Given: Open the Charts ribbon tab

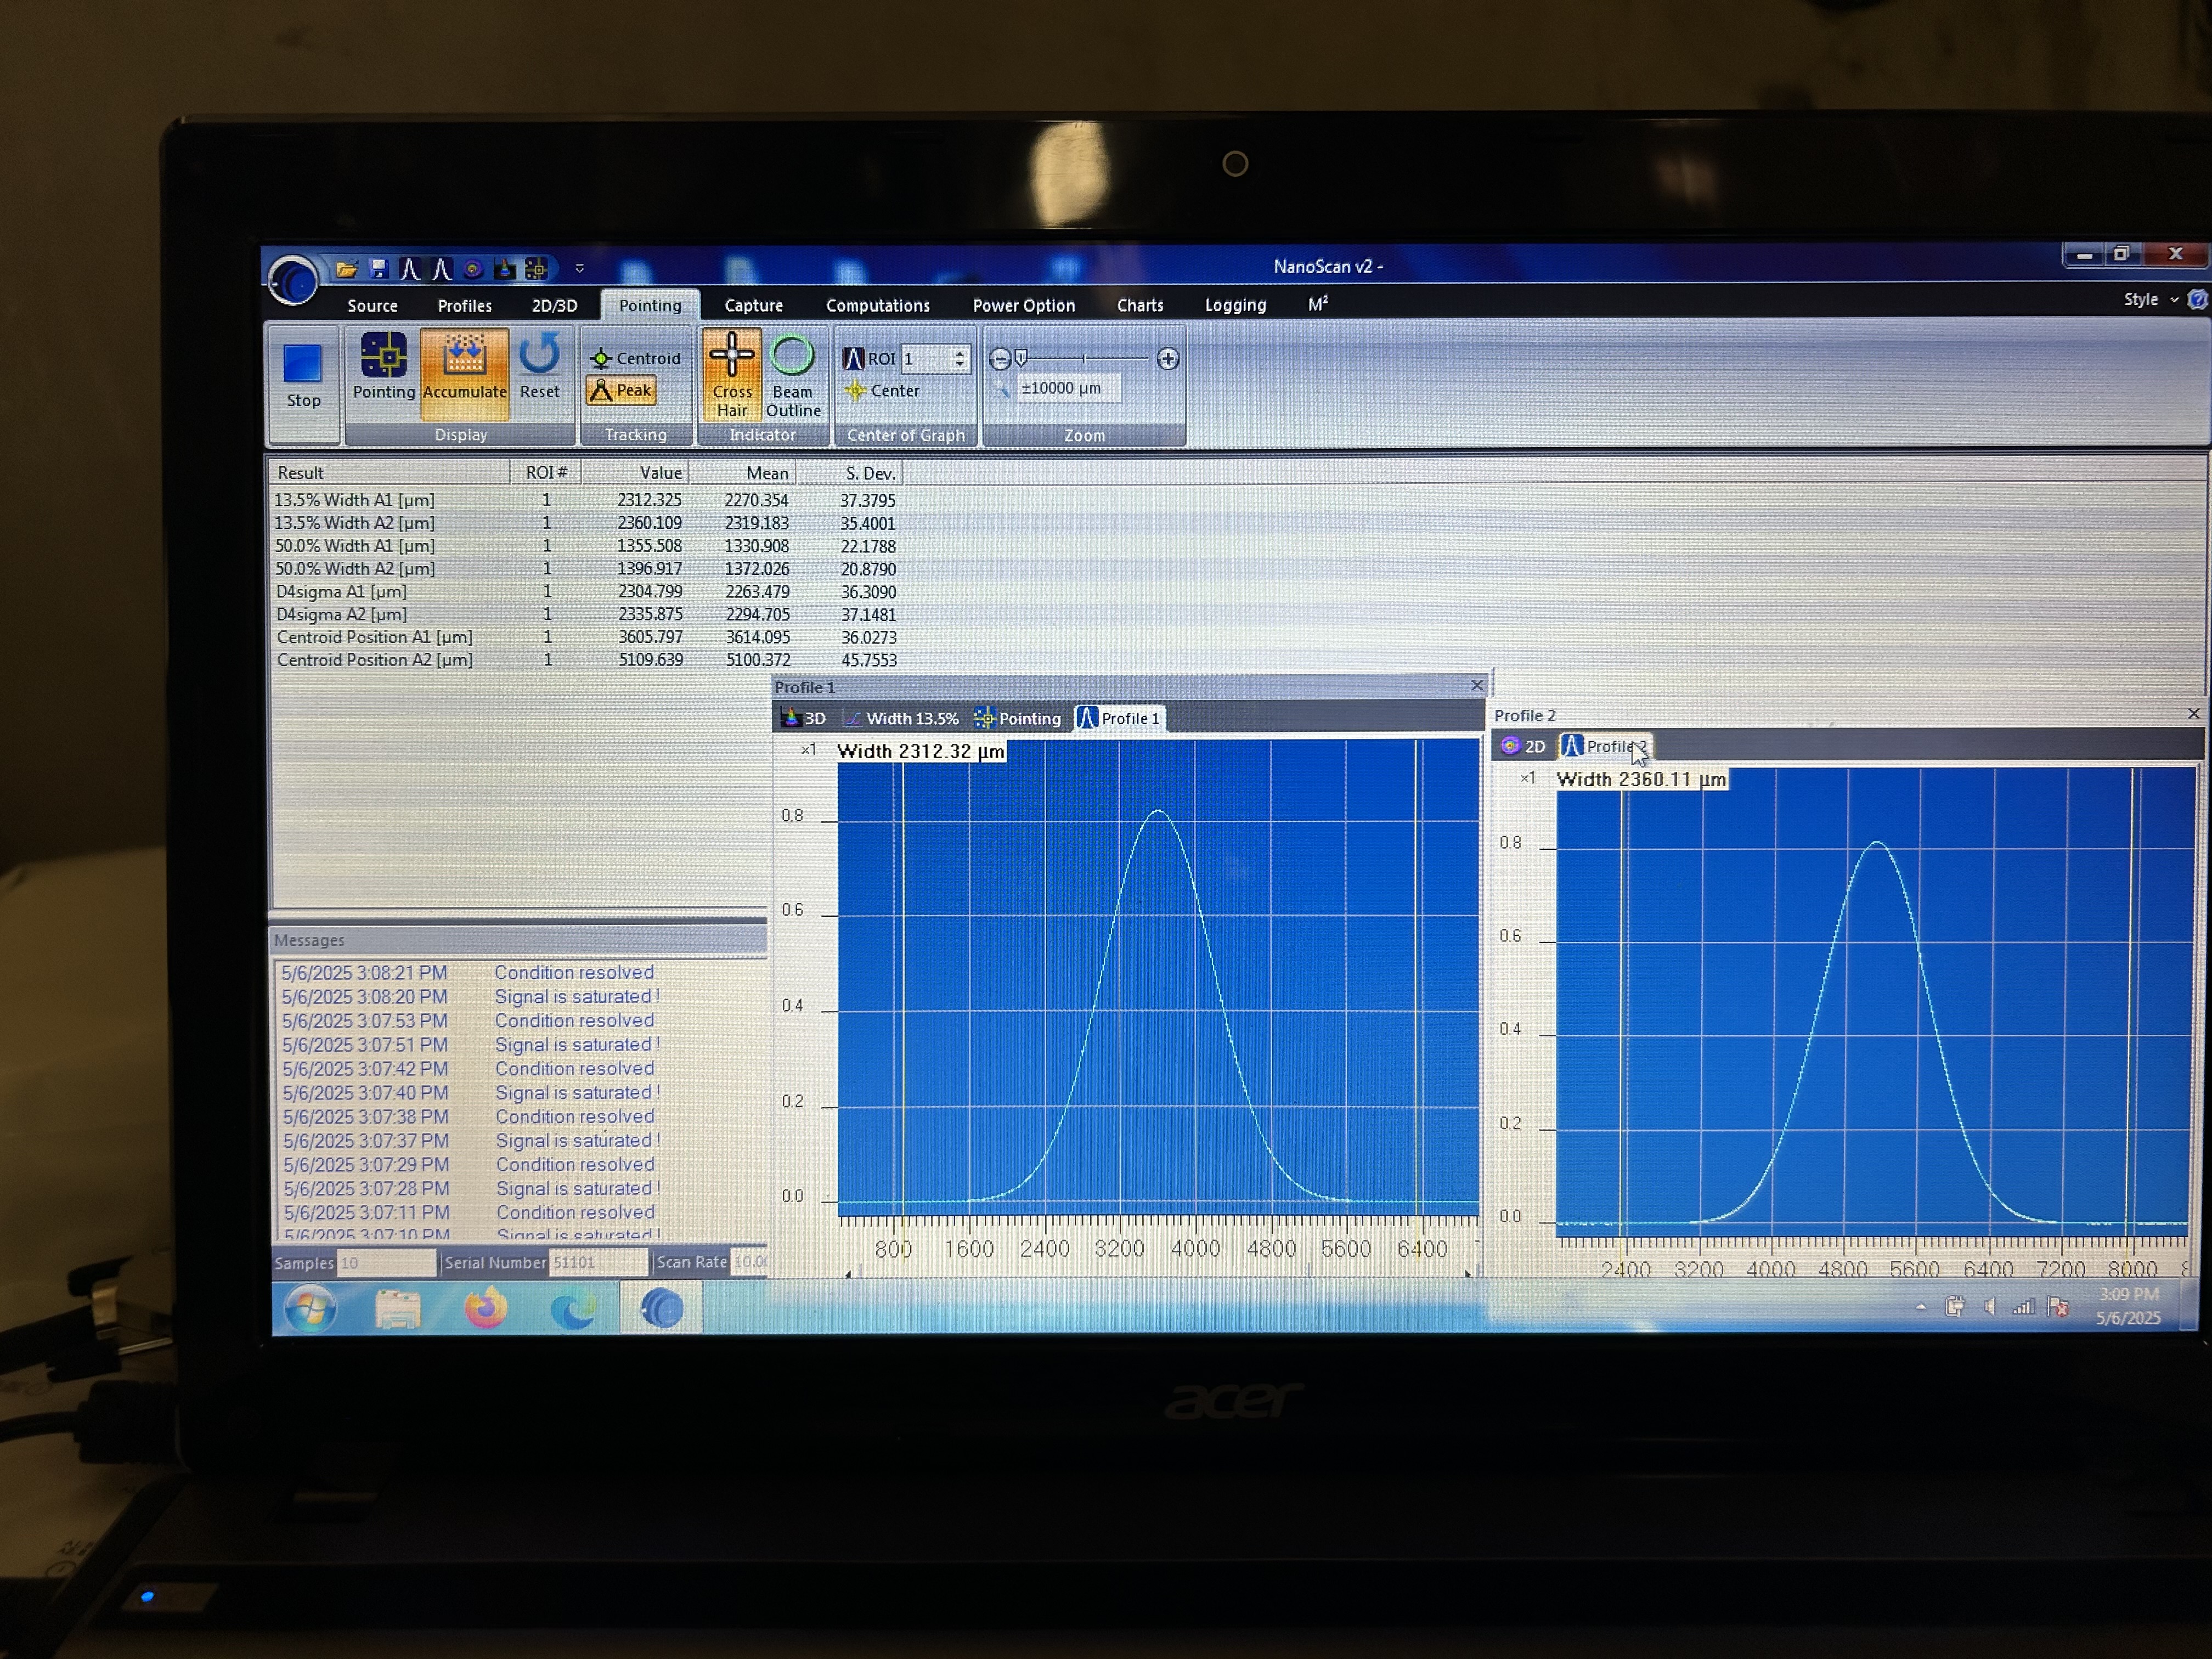Looking at the screenshot, I should (x=1140, y=306).
